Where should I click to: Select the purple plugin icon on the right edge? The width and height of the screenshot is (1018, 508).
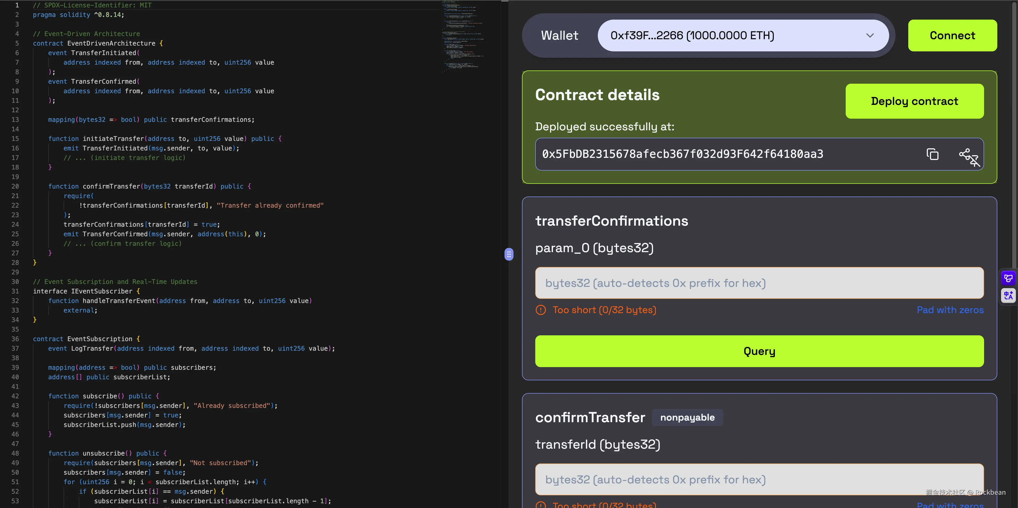click(1008, 278)
